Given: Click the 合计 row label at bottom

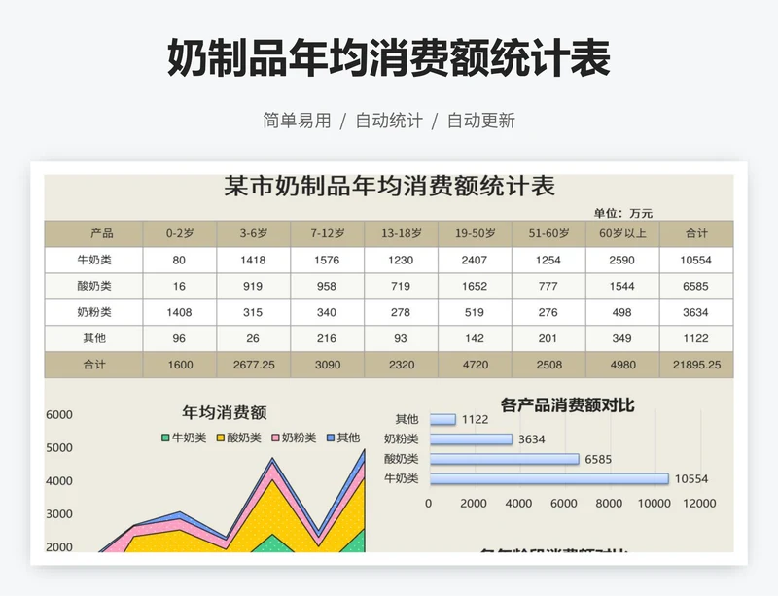Looking at the screenshot, I should (x=93, y=365).
